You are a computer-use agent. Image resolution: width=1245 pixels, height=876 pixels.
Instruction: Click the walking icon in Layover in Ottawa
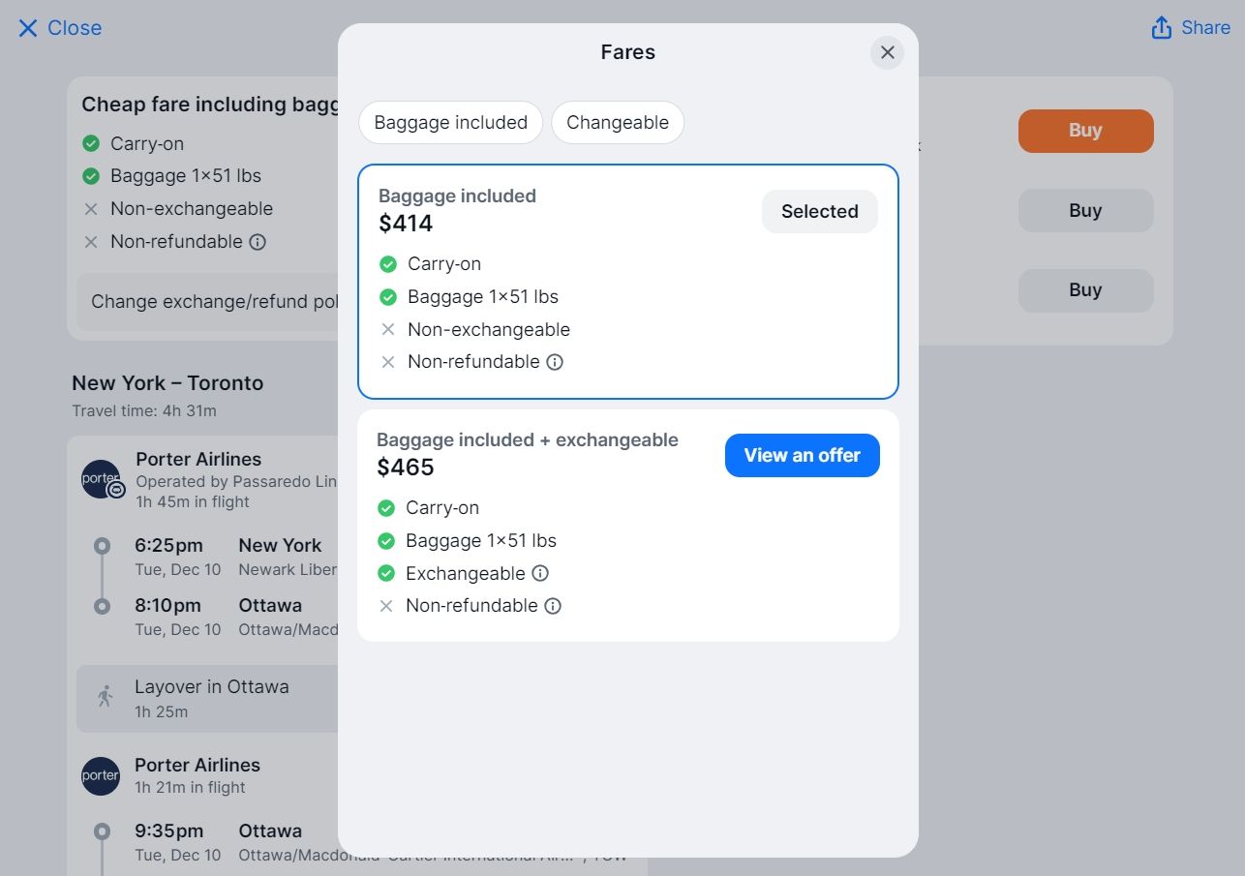(x=106, y=696)
